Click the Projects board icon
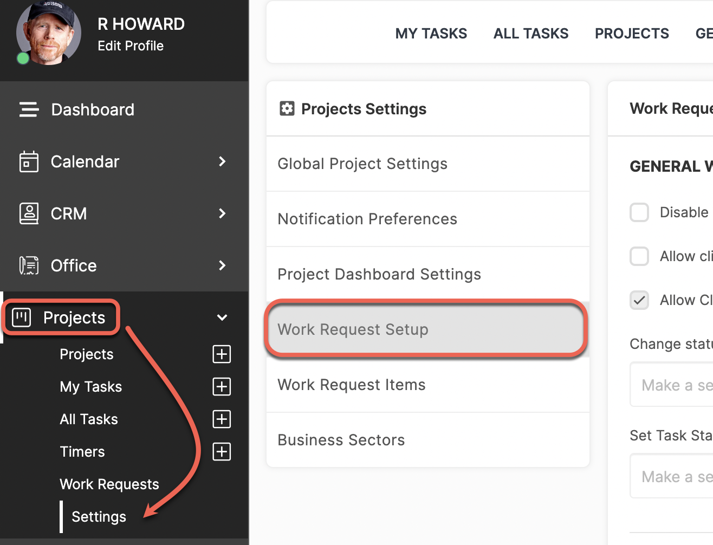Image resolution: width=713 pixels, height=545 pixels. tap(22, 317)
